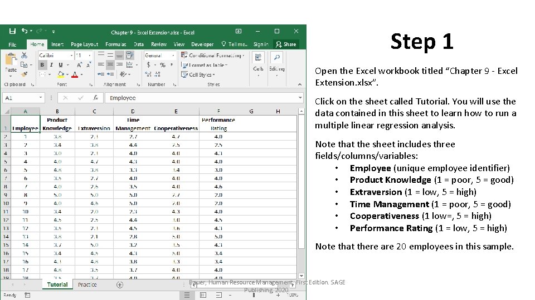Click the zoom in plus button
This screenshot has width=535, height=300.
click(278, 295)
